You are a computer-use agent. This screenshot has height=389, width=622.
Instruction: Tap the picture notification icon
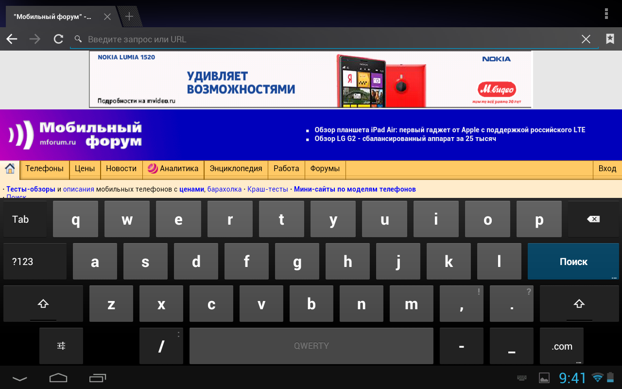point(544,378)
